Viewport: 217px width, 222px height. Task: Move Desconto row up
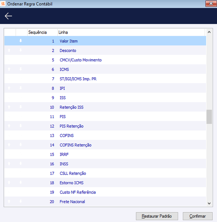click(x=9, y=50)
